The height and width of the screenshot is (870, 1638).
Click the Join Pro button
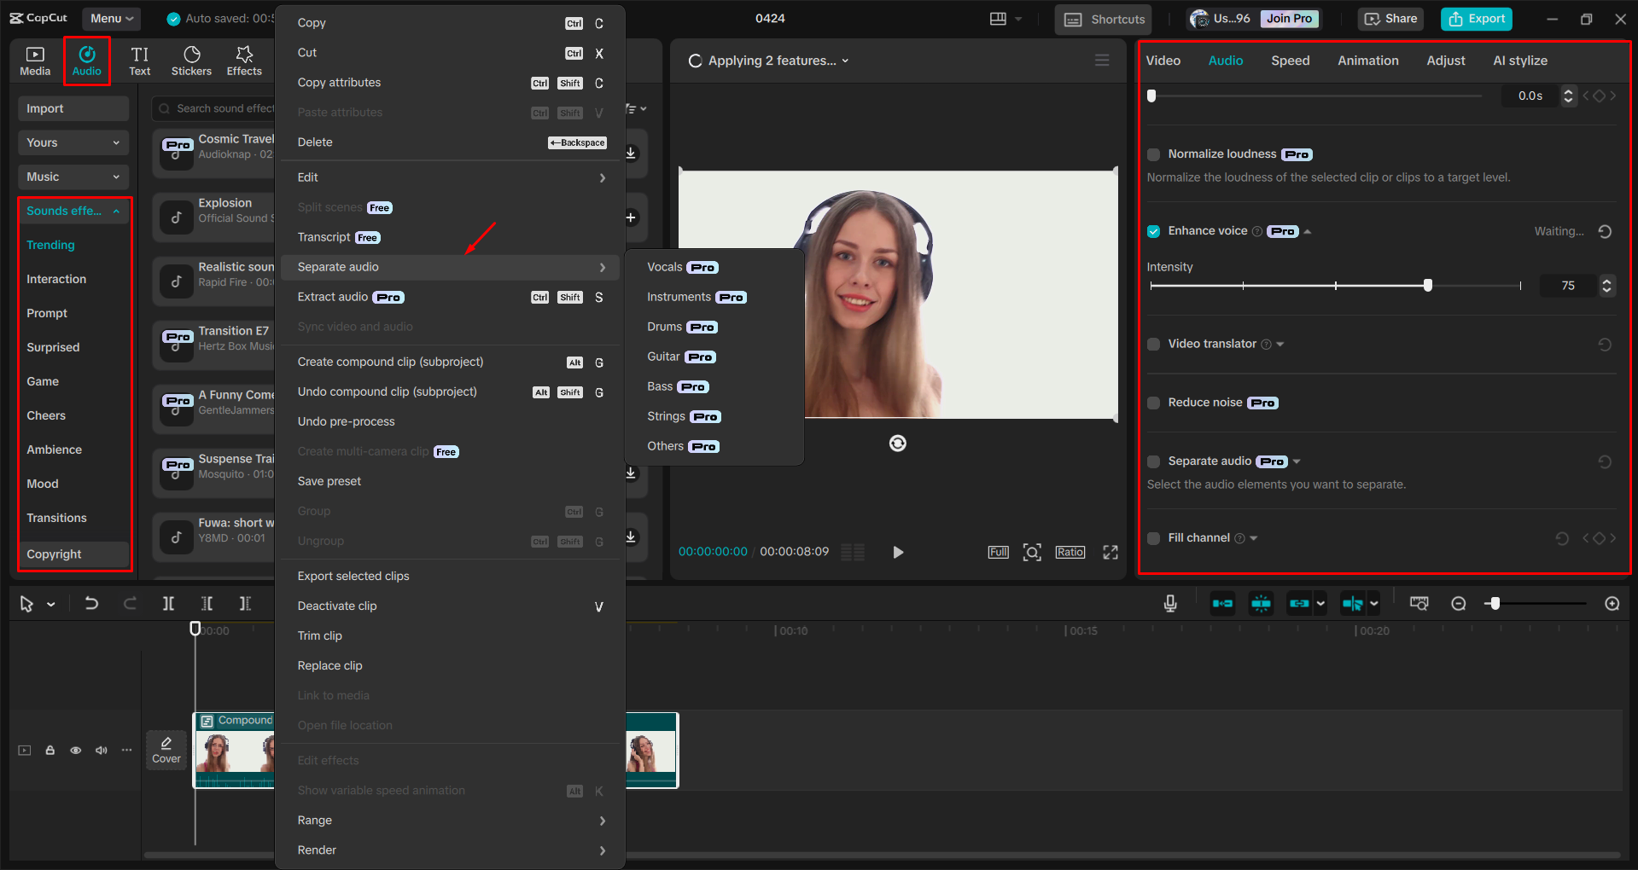click(1288, 18)
